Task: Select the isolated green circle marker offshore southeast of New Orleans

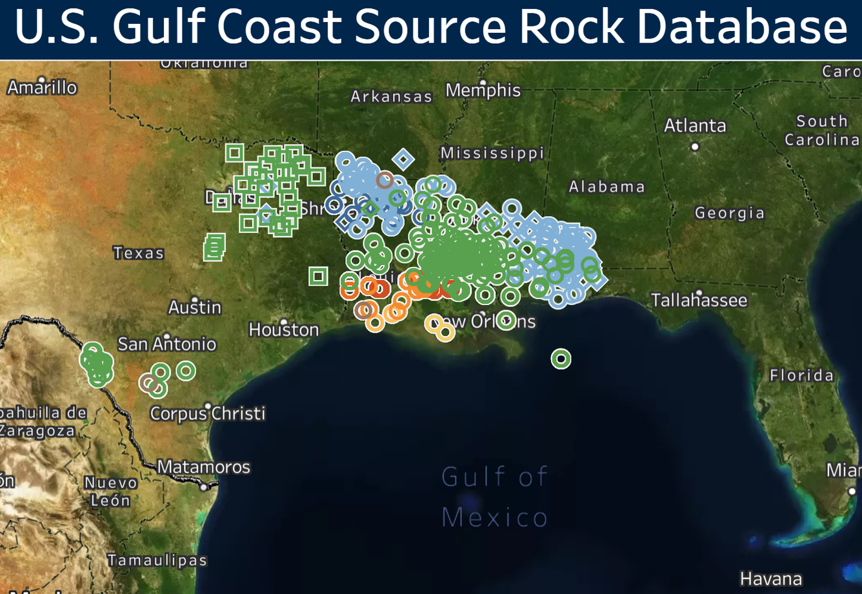Action: tap(560, 358)
